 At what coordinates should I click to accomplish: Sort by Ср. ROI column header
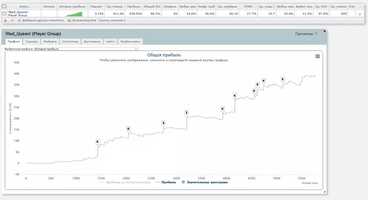pos(321,7)
